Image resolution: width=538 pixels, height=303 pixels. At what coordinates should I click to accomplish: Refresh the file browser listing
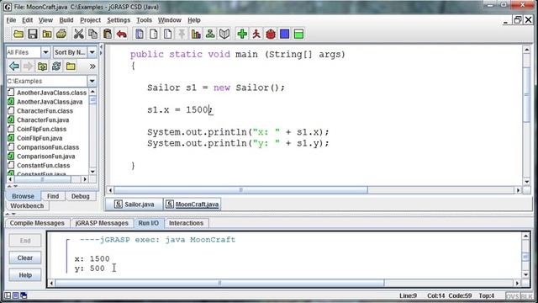(56, 66)
